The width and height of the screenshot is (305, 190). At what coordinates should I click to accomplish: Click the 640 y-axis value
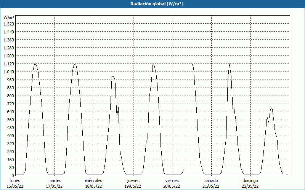[x=11, y=112]
